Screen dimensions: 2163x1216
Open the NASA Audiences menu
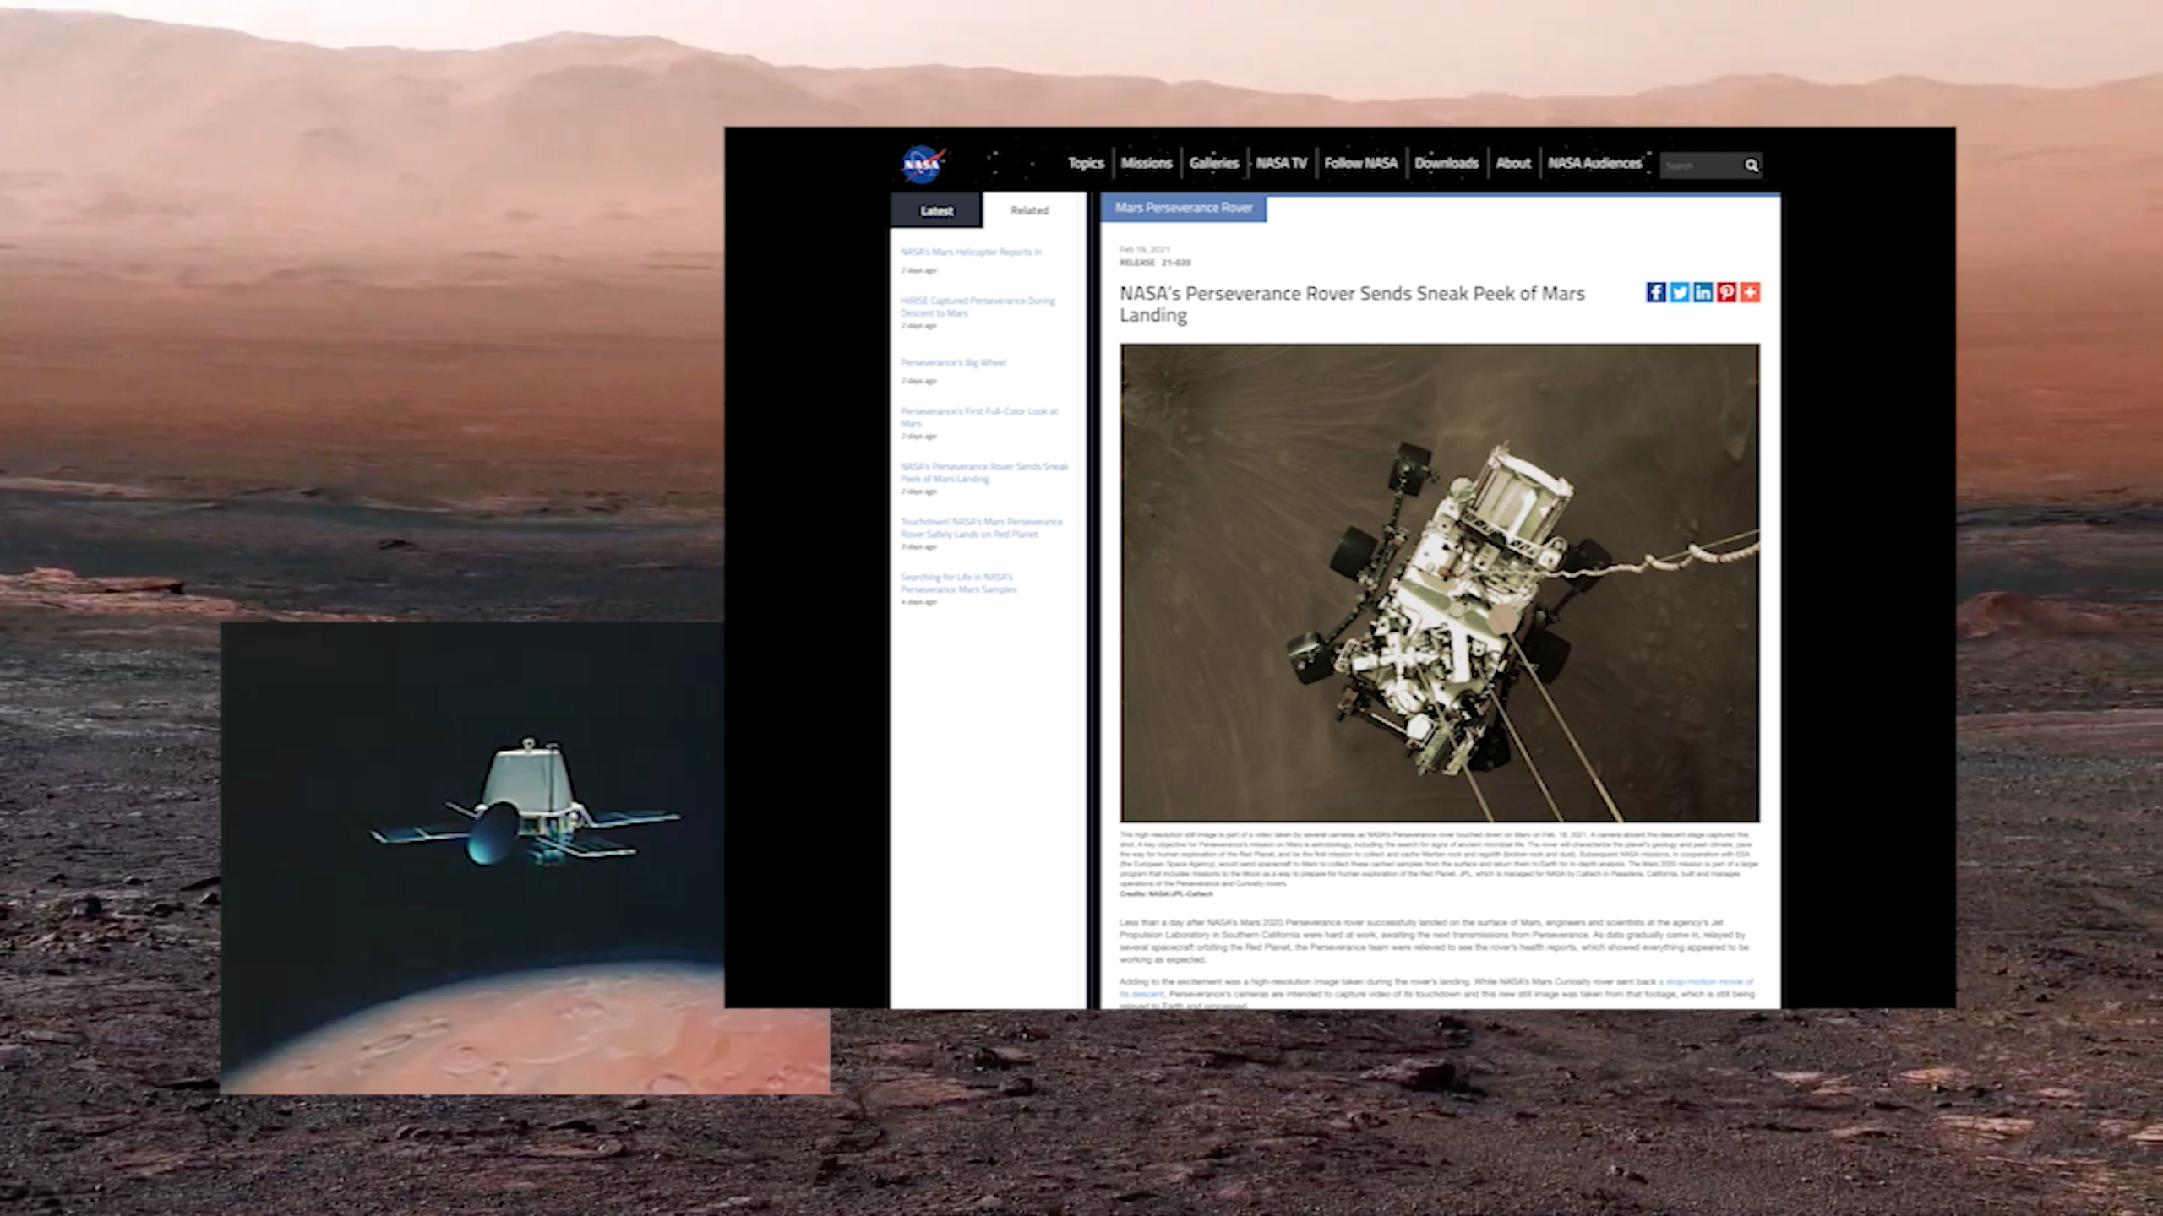1594,163
